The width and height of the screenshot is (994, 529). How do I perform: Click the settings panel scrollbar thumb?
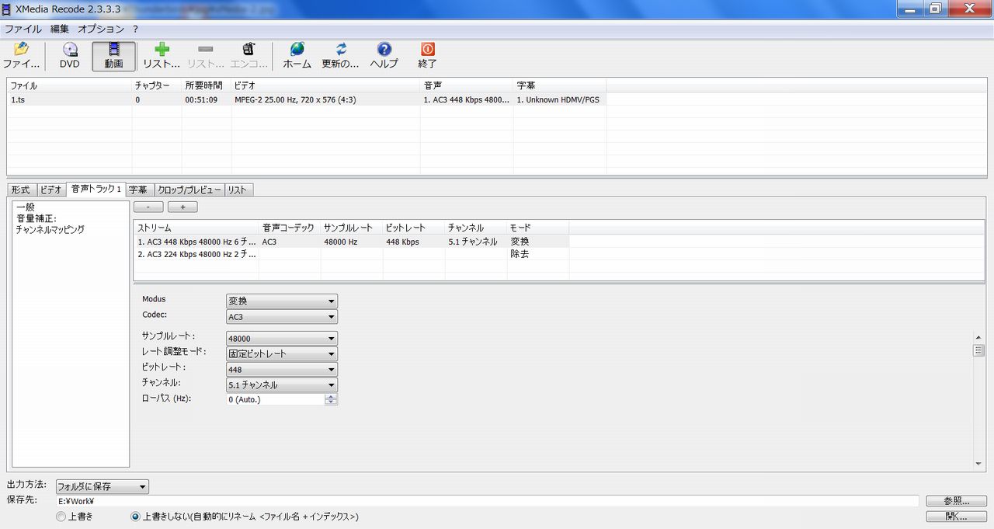pyautogui.click(x=978, y=350)
